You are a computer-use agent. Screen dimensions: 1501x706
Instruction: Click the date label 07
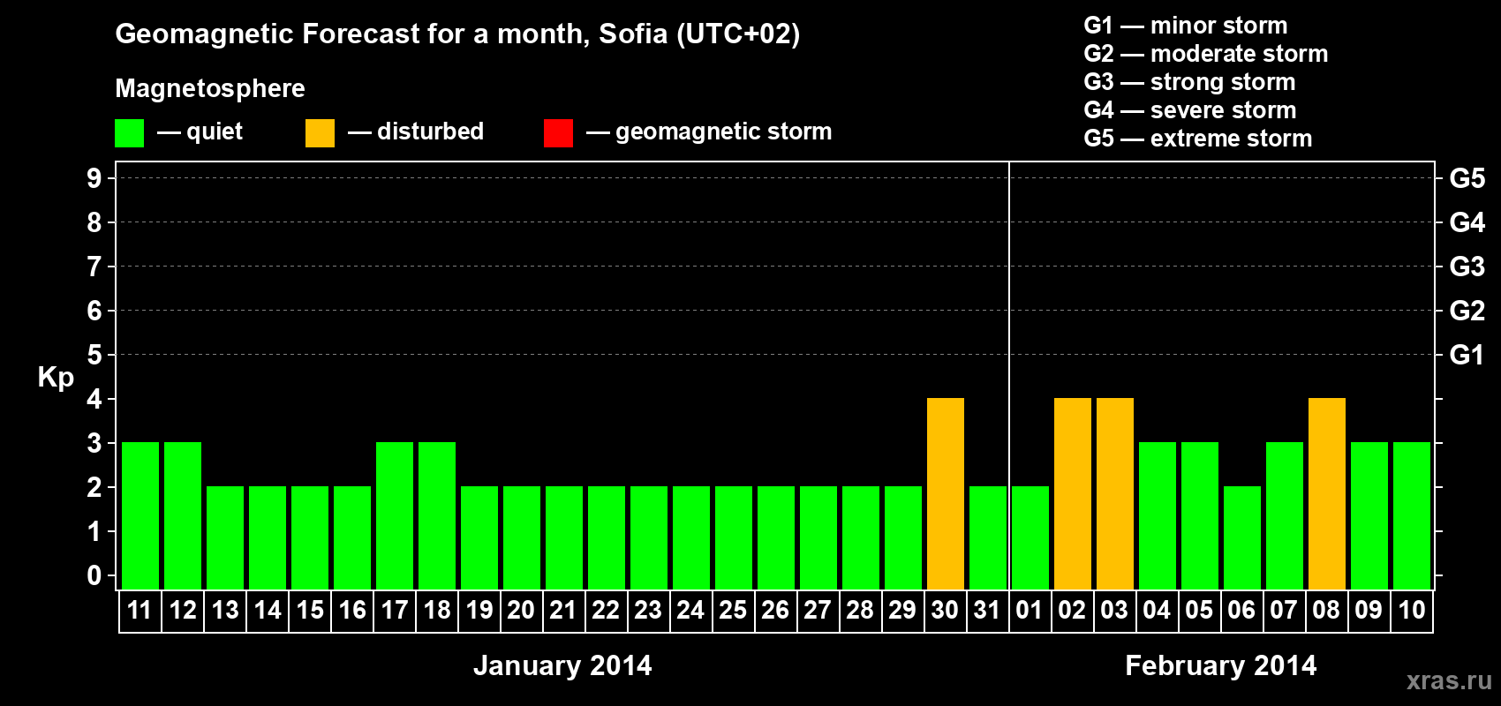tap(1284, 610)
